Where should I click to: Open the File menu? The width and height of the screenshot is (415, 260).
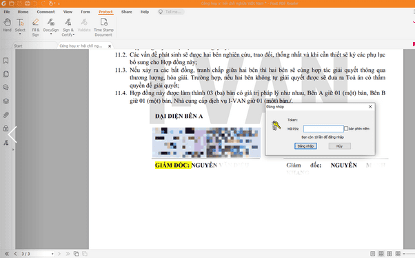pos(7,12)
